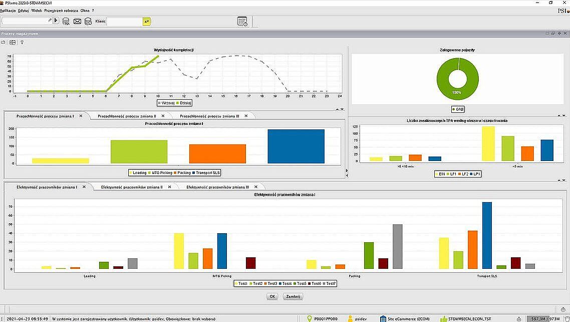
Task: Open the mail envelope icon in toolbar
Action: click(77, 22)
